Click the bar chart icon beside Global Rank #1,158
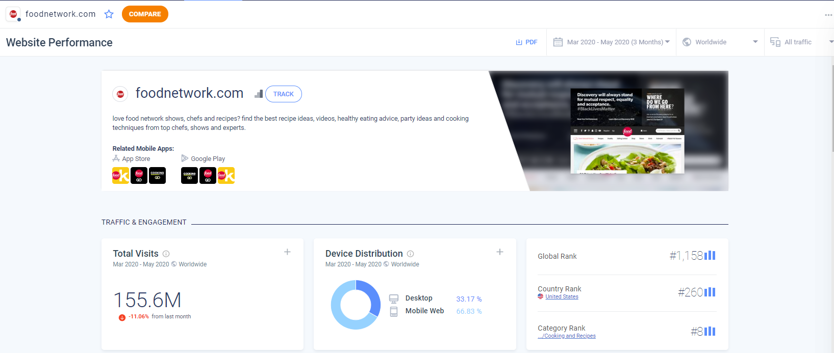Image resolution: width=834 pixels, height=353 pixels. 710,255
